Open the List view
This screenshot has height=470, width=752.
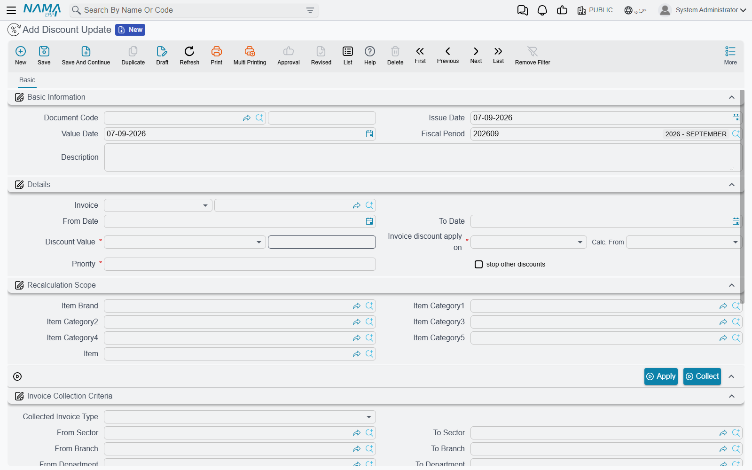pos(348,55)
